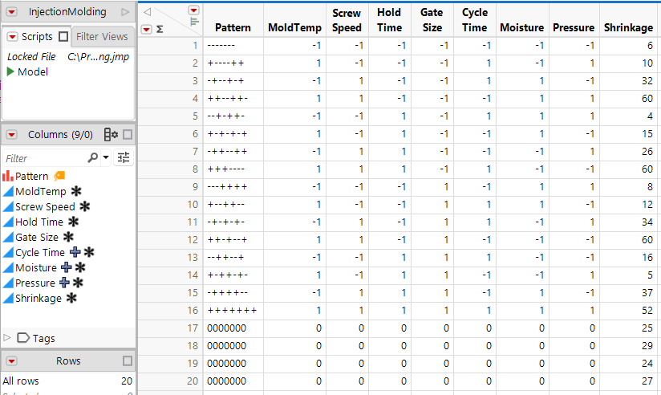Image resolution: width=661 pixels, height=395 pixels.
Task: Click the column list lines icon in grid corner
Action: pyautogui.click(x=194, y=22)
